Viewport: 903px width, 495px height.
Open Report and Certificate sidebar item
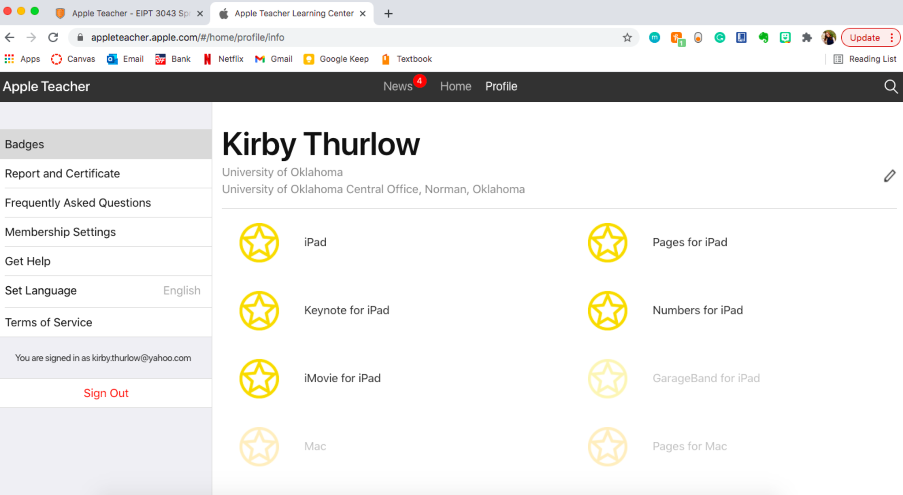[x=62, y=174]
